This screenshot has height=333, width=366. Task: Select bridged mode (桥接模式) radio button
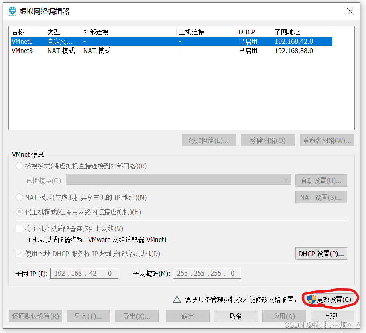(x=19, y=166)
